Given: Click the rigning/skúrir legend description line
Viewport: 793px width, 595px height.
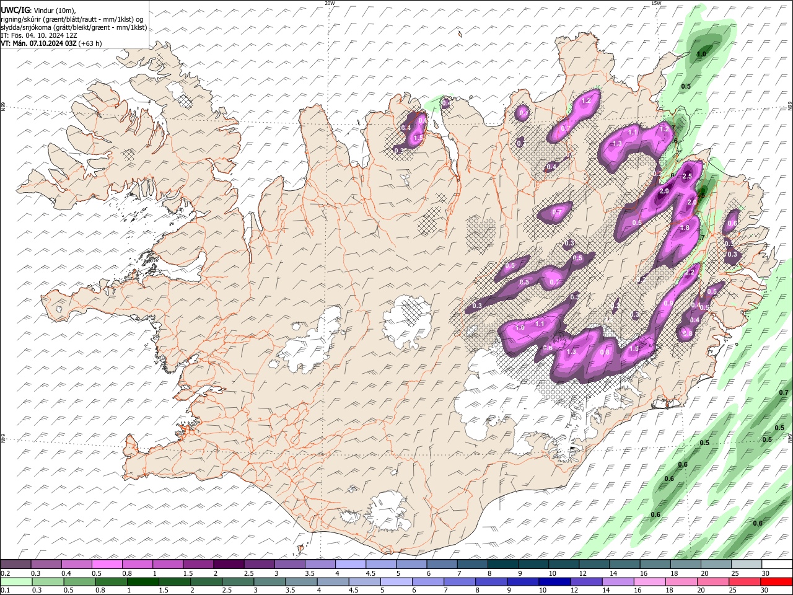Looking at the screenshot, I should [72, 19].
